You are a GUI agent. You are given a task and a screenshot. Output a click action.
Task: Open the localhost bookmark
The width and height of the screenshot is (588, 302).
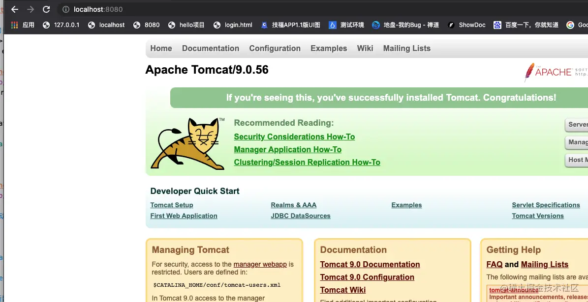click(106, 25)
